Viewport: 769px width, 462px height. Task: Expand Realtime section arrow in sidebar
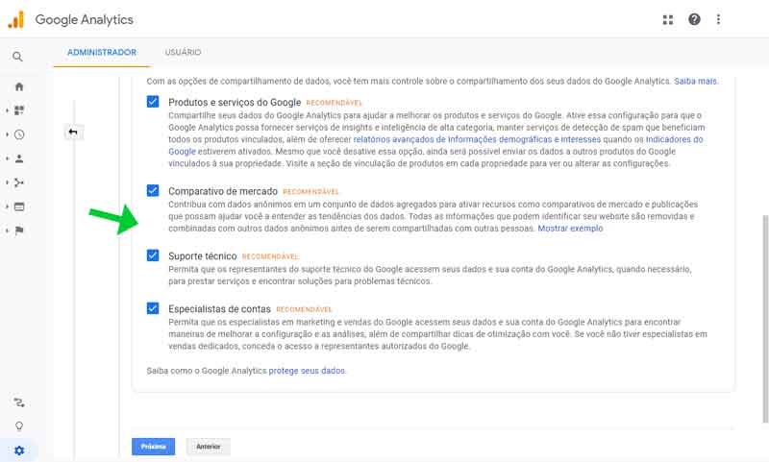point(7,134)
